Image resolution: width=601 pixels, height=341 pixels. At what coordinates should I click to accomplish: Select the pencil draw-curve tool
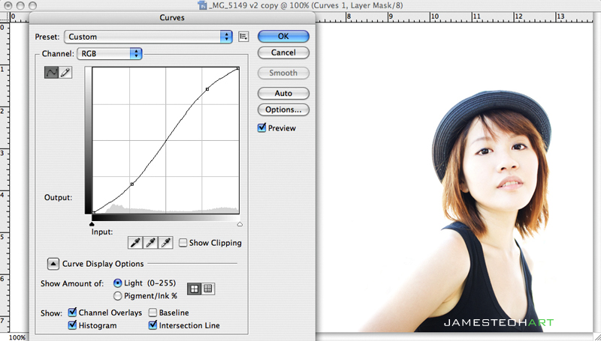(65, 72)
